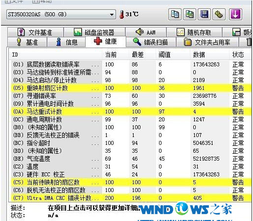Click the copy screenshot icon
Viewport: 253px width, 221px height.
point(189,14)
